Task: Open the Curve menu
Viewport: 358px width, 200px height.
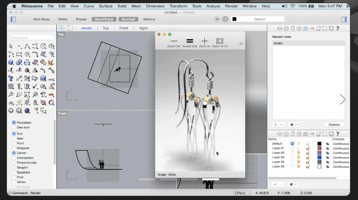Action: [89, 6]
